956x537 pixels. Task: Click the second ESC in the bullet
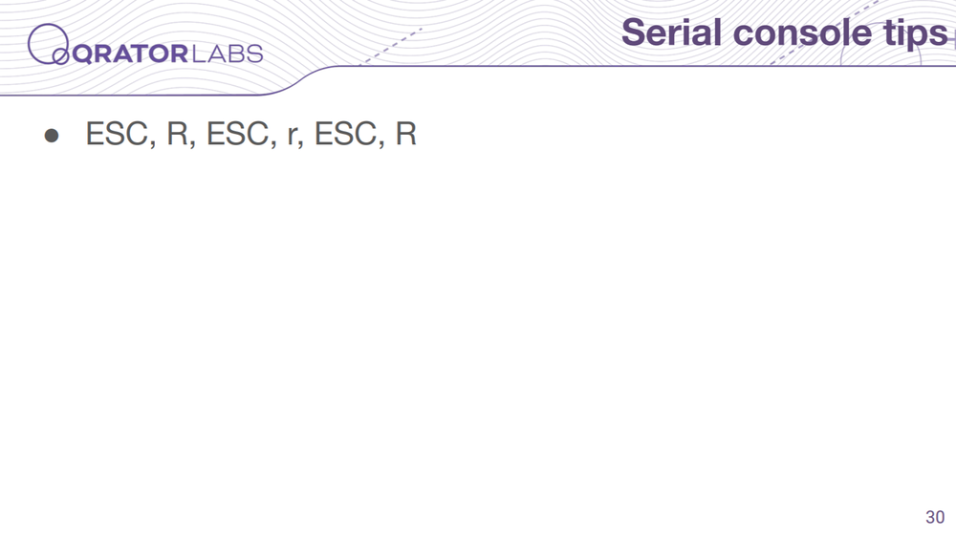click(237, 134)
